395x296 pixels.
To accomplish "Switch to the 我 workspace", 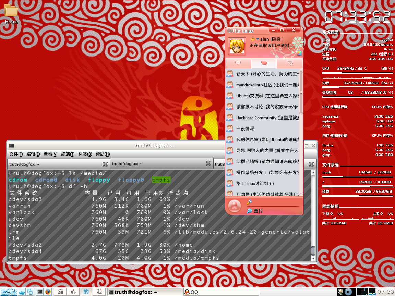I will 99,292.
